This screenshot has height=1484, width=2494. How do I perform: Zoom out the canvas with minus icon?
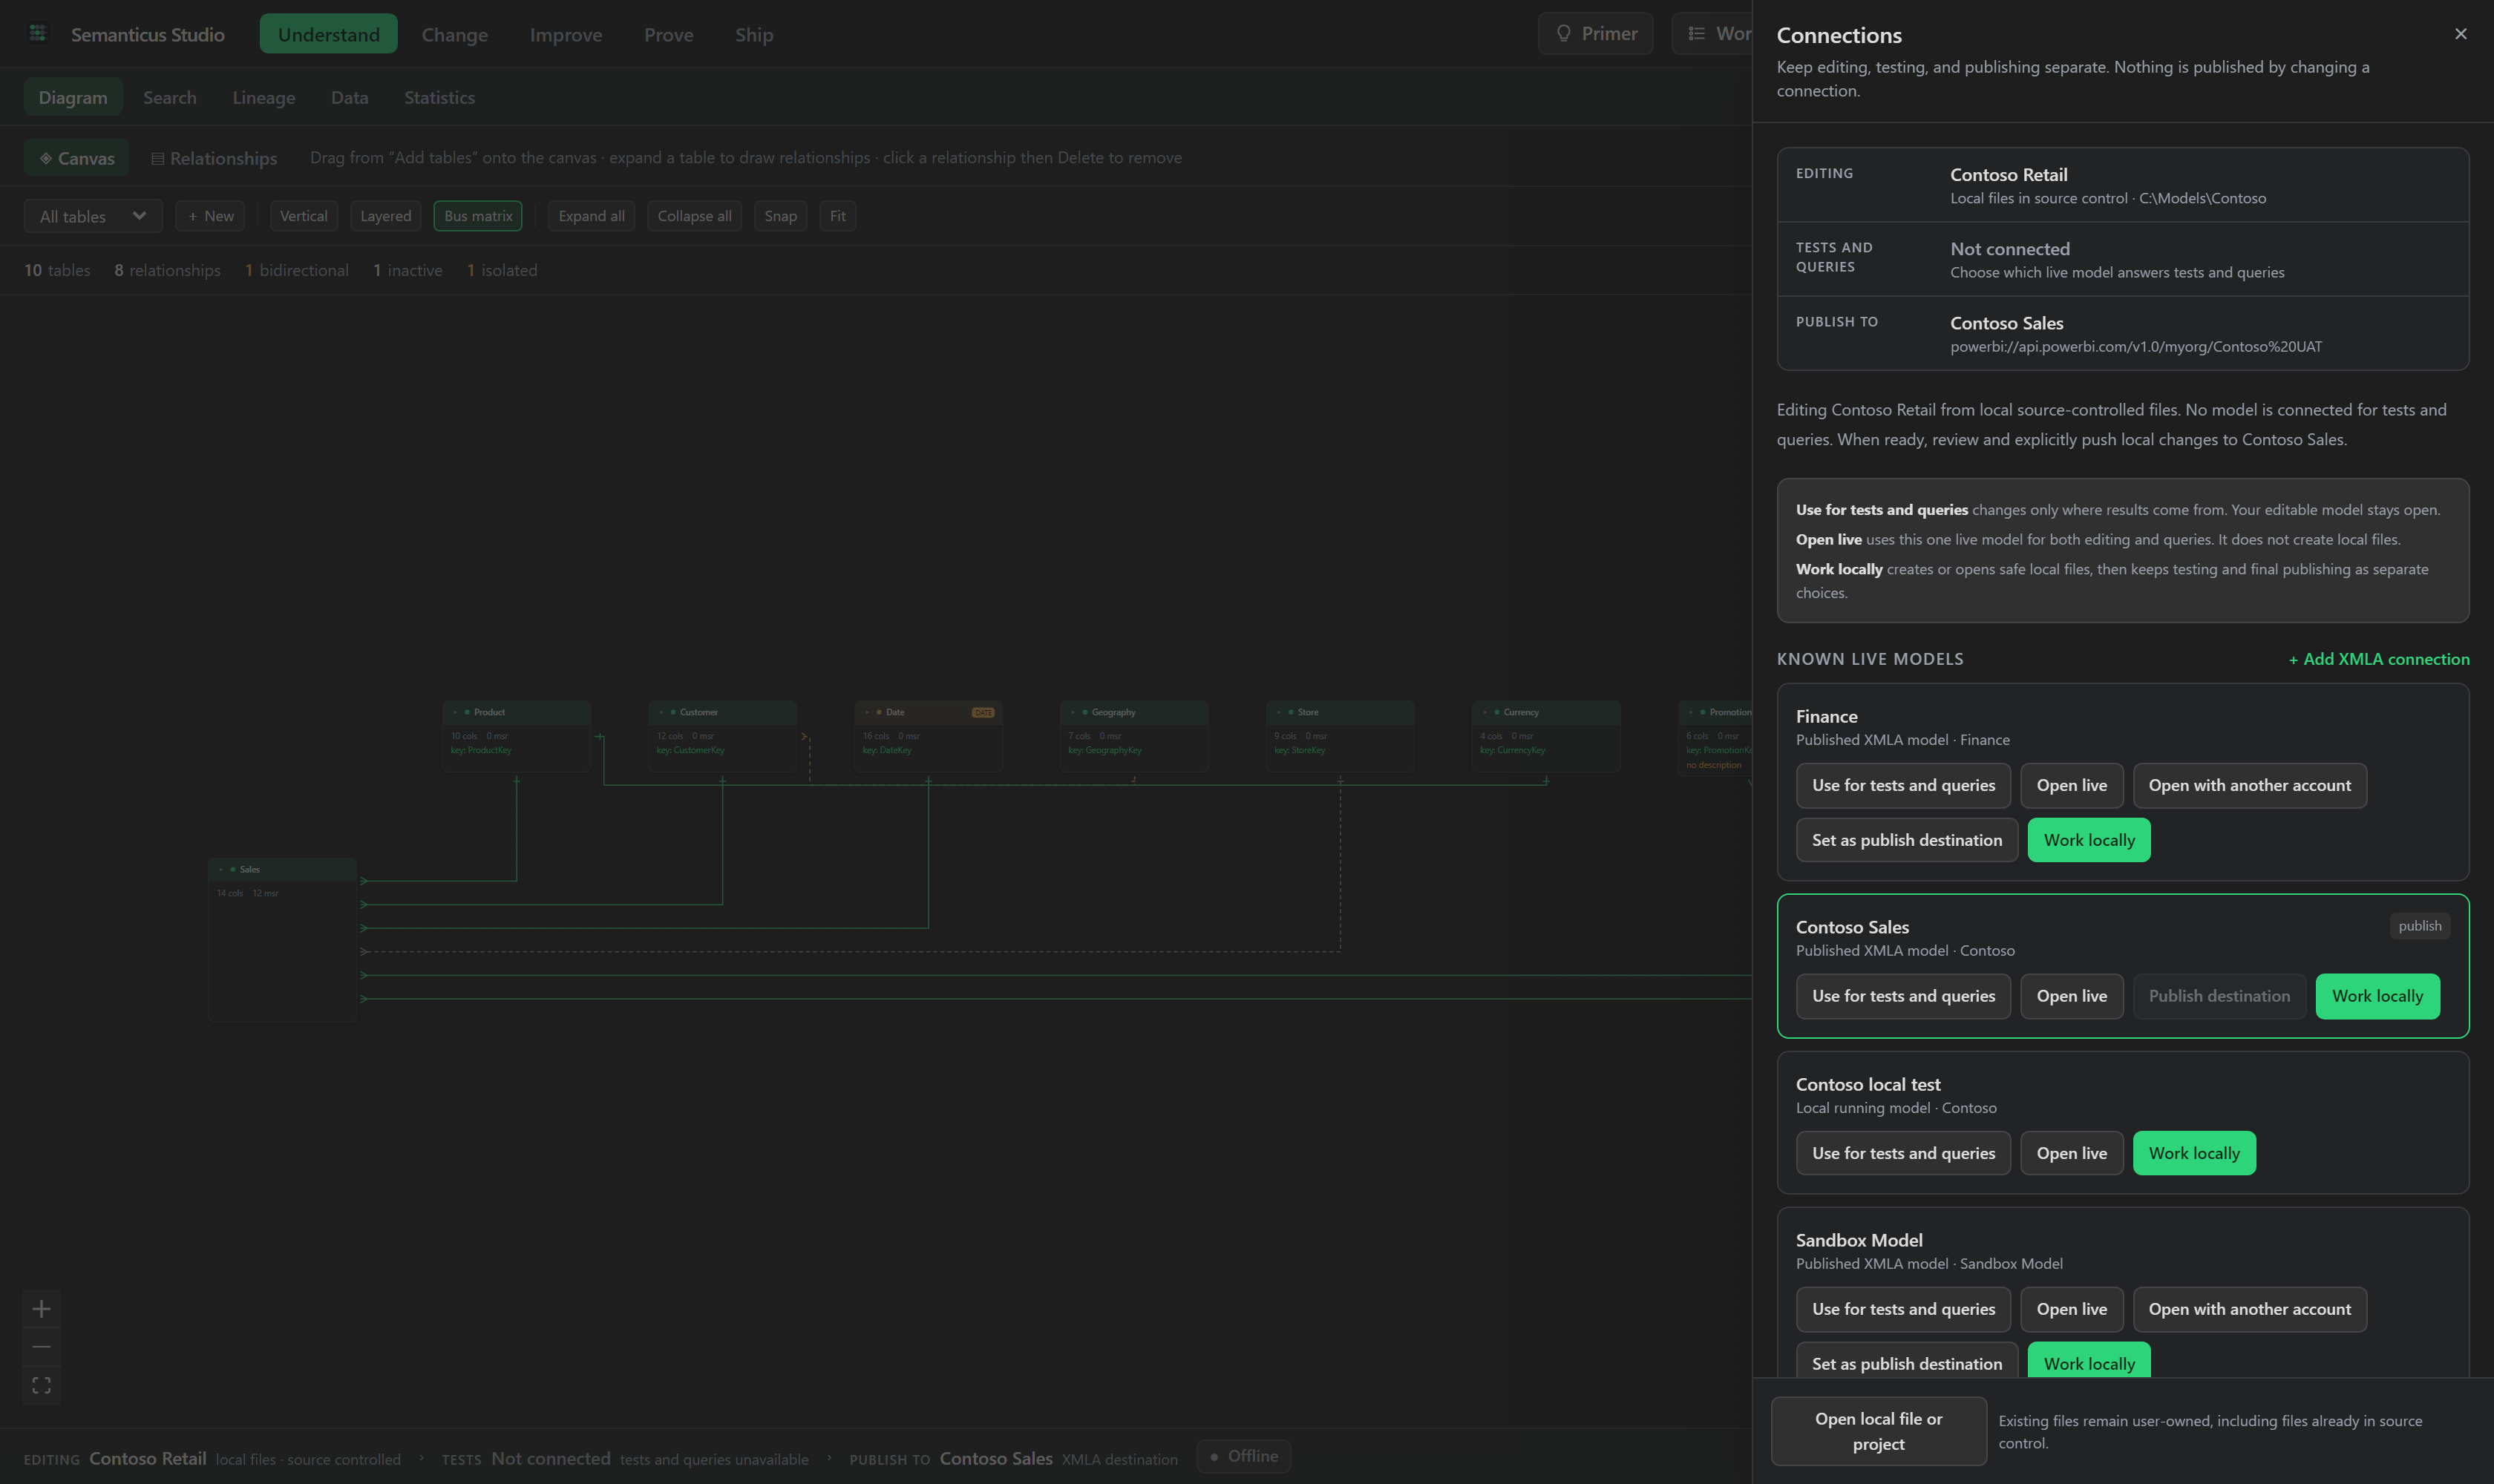pos(41,1347)
